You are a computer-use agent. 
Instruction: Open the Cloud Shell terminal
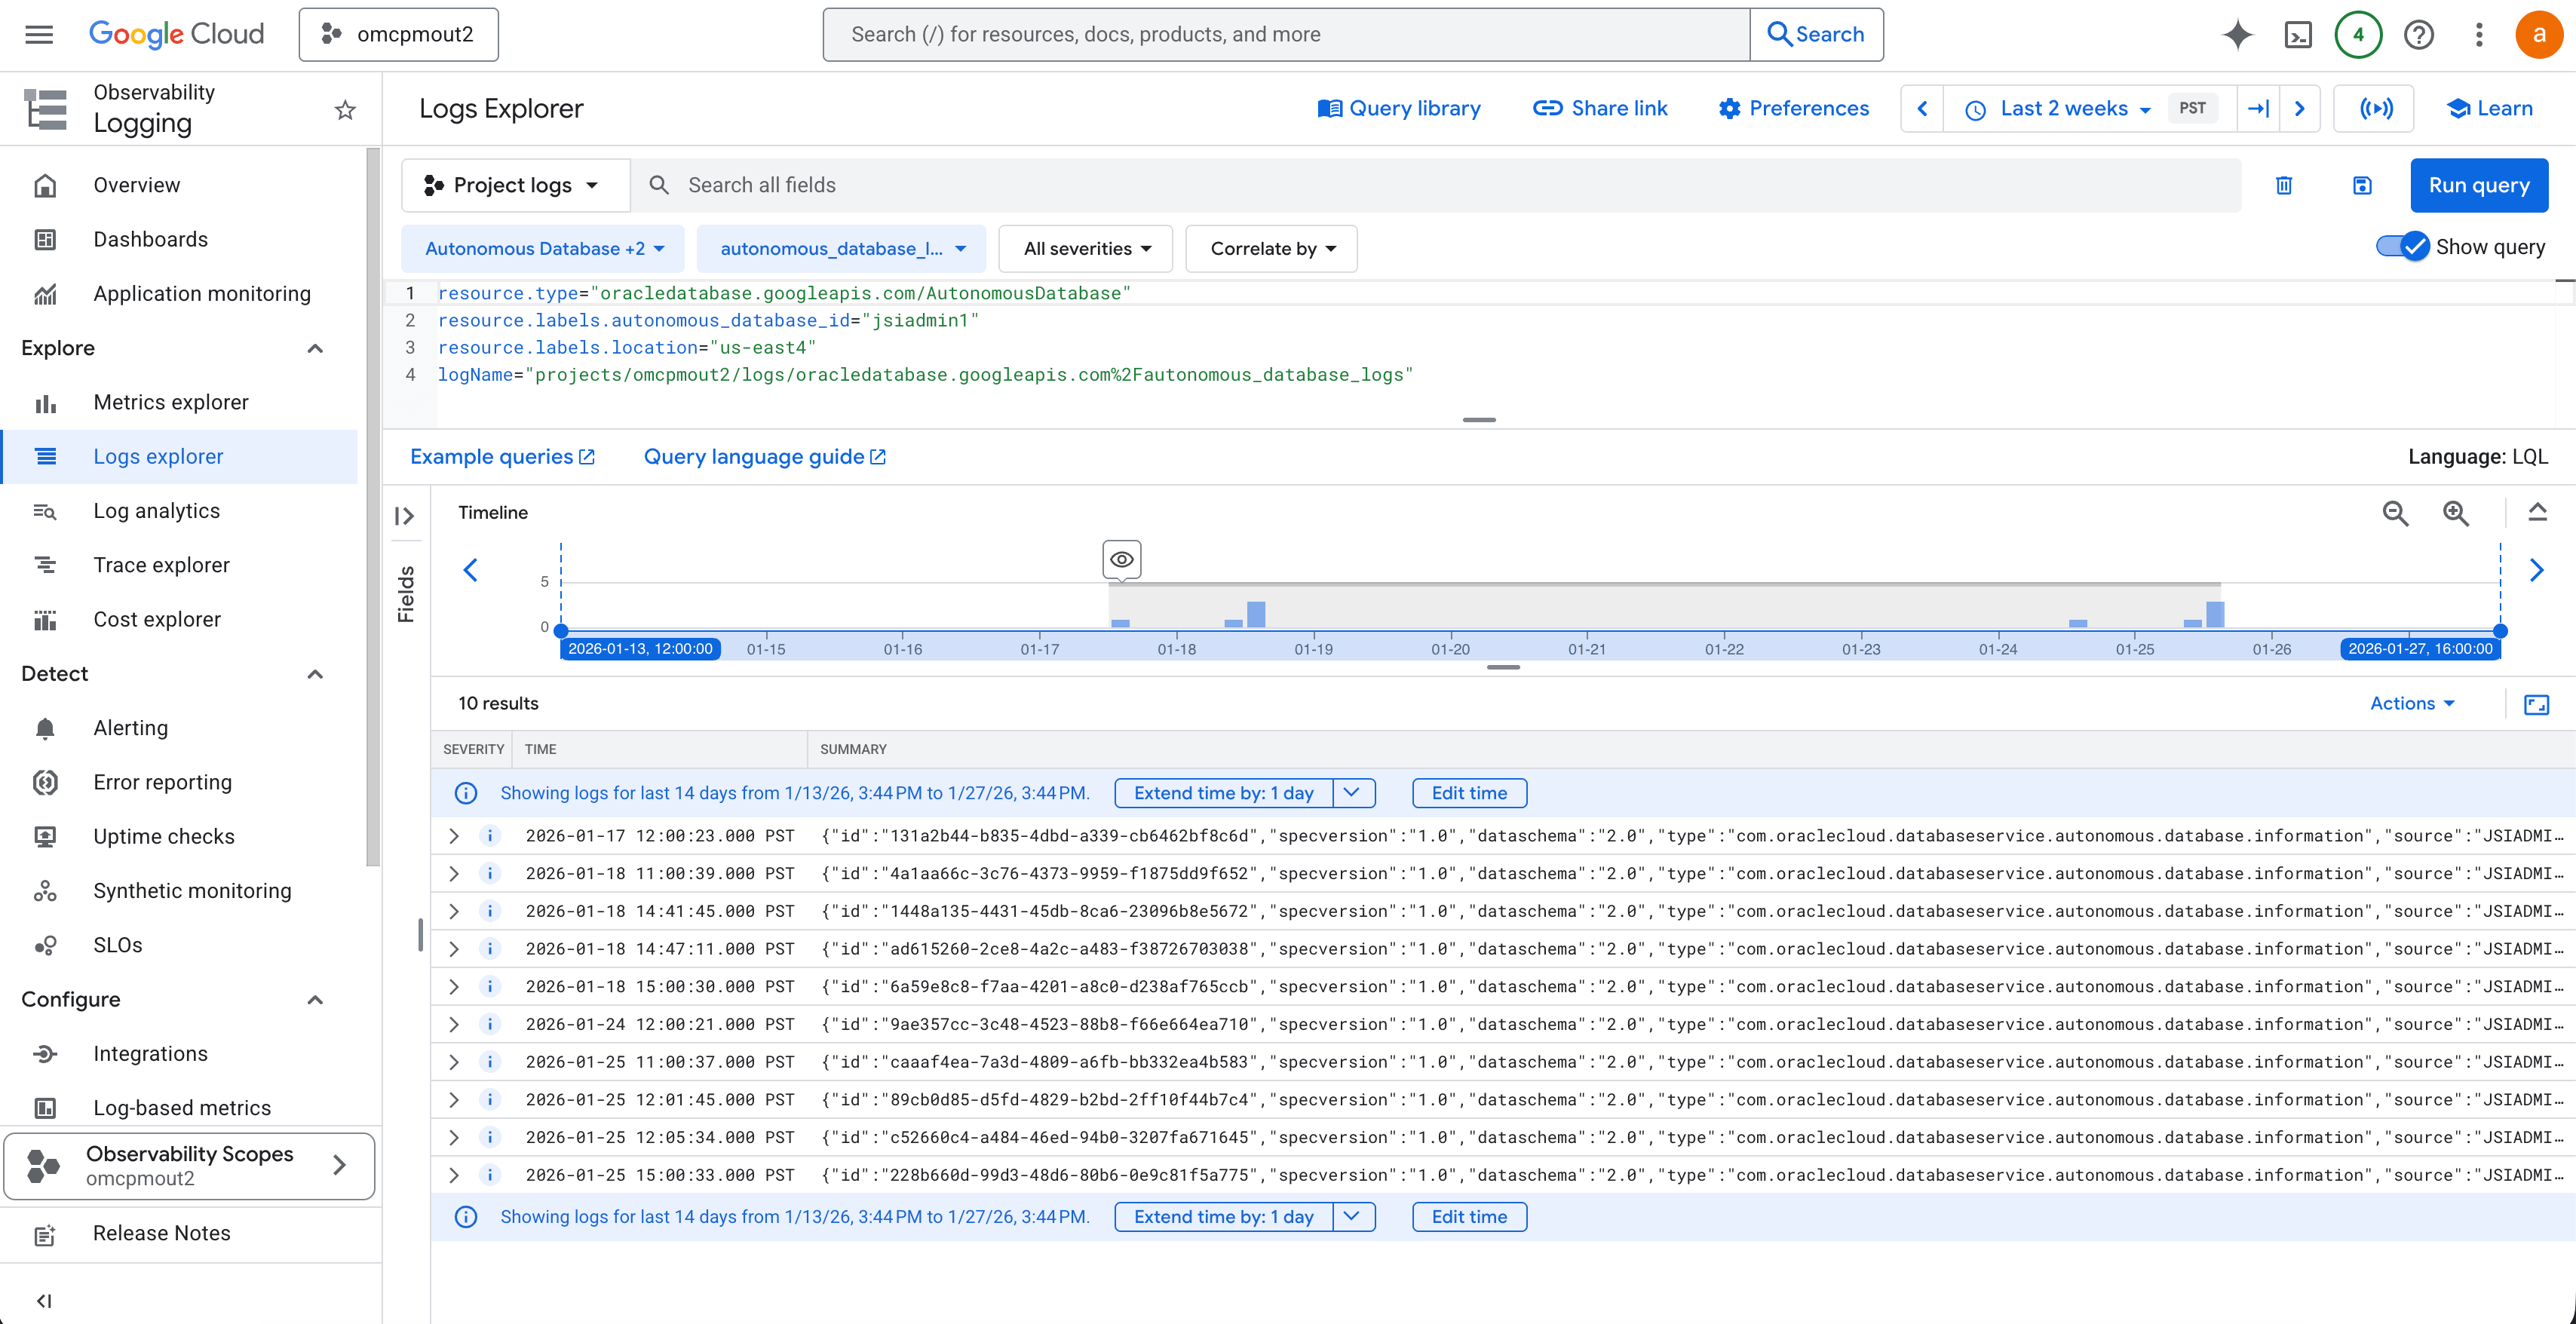2299,33
